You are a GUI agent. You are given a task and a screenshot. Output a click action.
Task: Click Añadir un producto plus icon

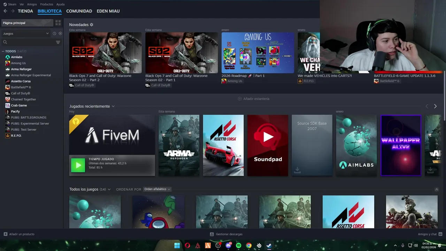click(5, 234)
